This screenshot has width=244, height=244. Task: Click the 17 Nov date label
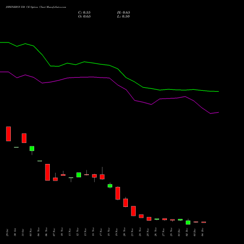click(x=101, y=232)
